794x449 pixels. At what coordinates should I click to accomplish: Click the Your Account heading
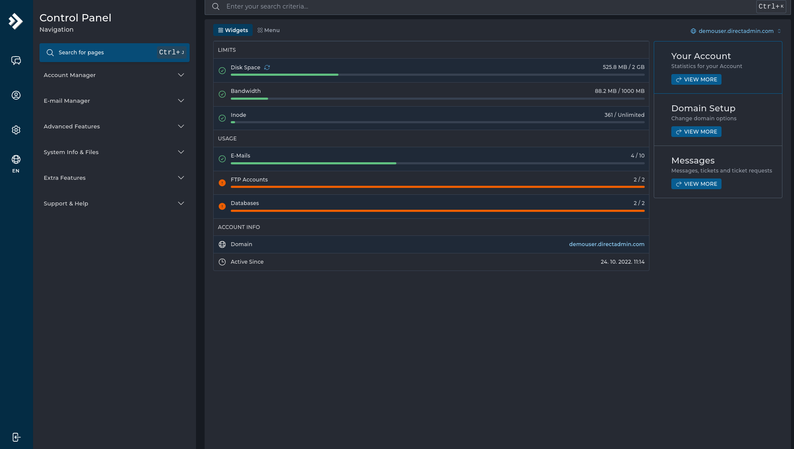tap(701, 56)
